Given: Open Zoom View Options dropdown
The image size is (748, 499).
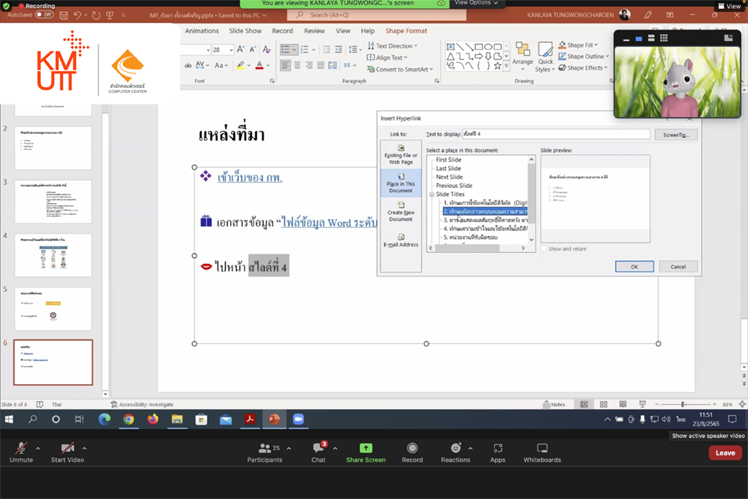Looking at the screenshot, I should [476, 3].
